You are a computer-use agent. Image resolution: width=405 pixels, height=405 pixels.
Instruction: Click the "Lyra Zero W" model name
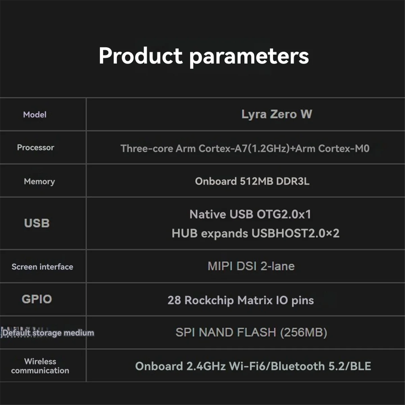(x=276, y=114)
